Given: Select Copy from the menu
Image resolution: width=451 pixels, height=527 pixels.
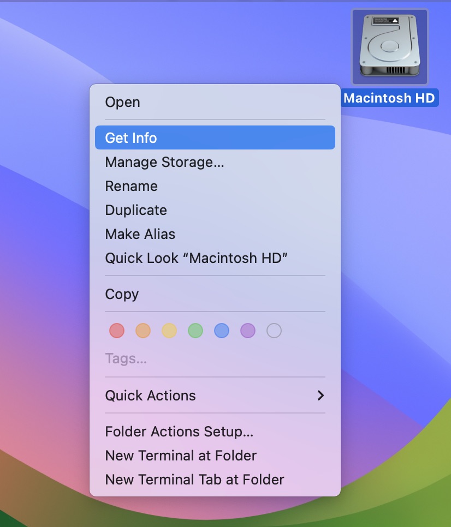Looking at the screenshot, I should click(x=215, y=294).
